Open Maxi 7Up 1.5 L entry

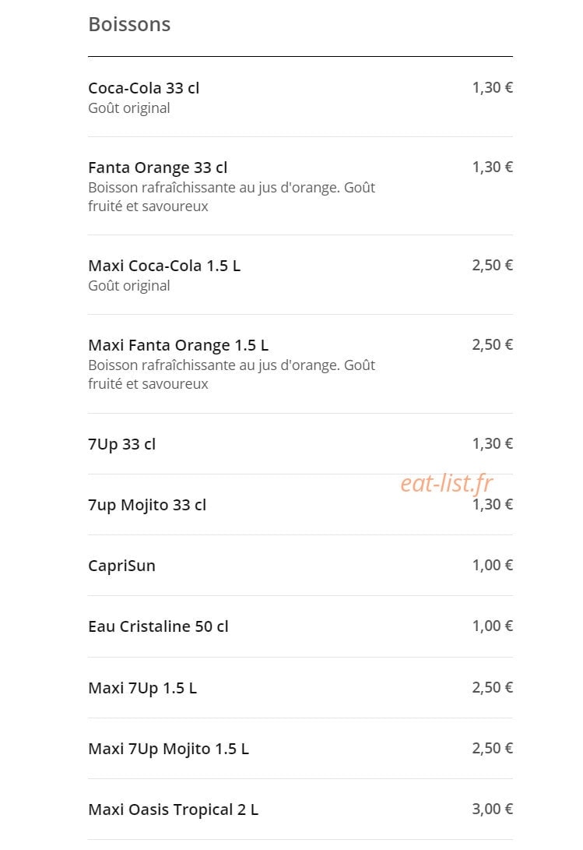tap(300, 688)
